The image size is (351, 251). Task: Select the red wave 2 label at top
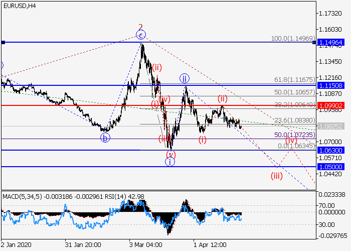coord(141,27)
